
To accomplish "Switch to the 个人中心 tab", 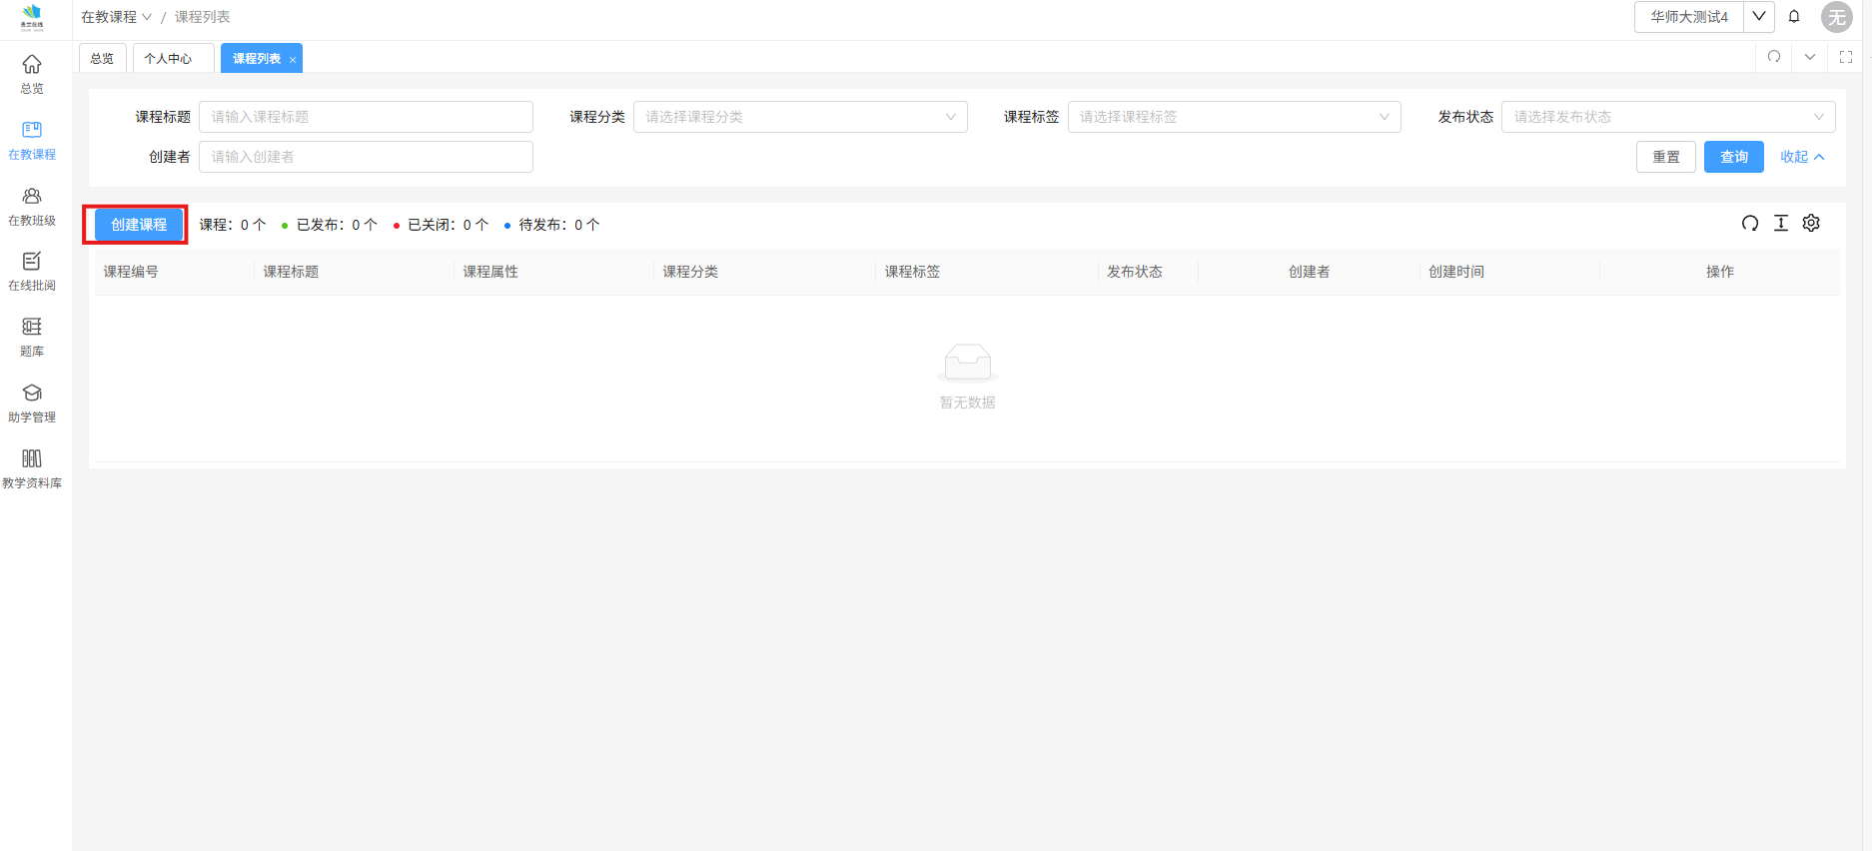I will tap(168, 59).
